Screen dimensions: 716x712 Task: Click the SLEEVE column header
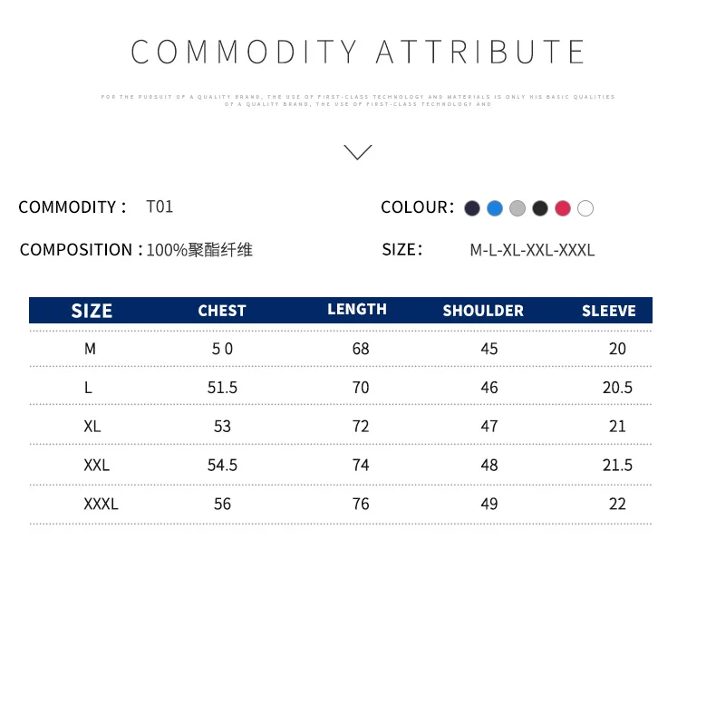click(x=609, y=311)
